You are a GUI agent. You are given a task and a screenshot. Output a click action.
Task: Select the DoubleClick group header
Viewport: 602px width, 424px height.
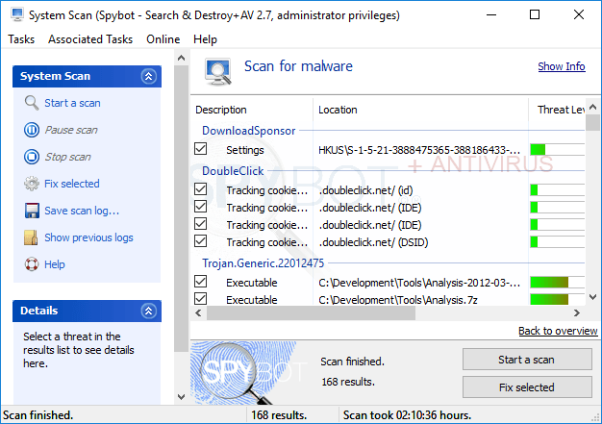tap(233, 171)
